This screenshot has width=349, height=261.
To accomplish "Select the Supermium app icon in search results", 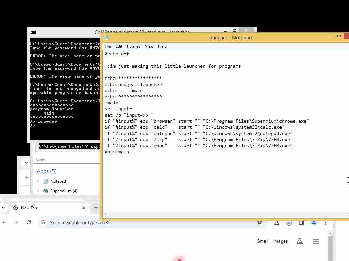I will [46, 191].
